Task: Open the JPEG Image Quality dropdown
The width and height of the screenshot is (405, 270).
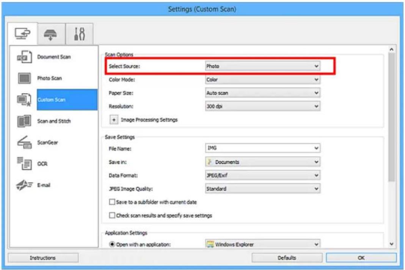Action: pos(263,189)
